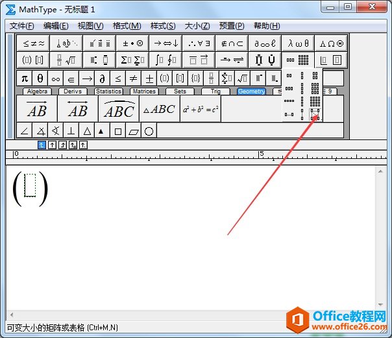Viewport: 392px width, 338px height.
Task: Open the integral templates palette
Action: [165, 60]
